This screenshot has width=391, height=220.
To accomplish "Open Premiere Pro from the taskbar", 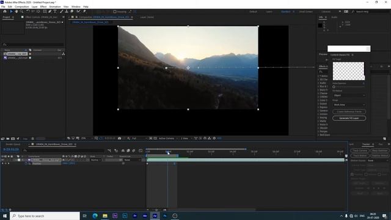I will (x=135, y=216).
